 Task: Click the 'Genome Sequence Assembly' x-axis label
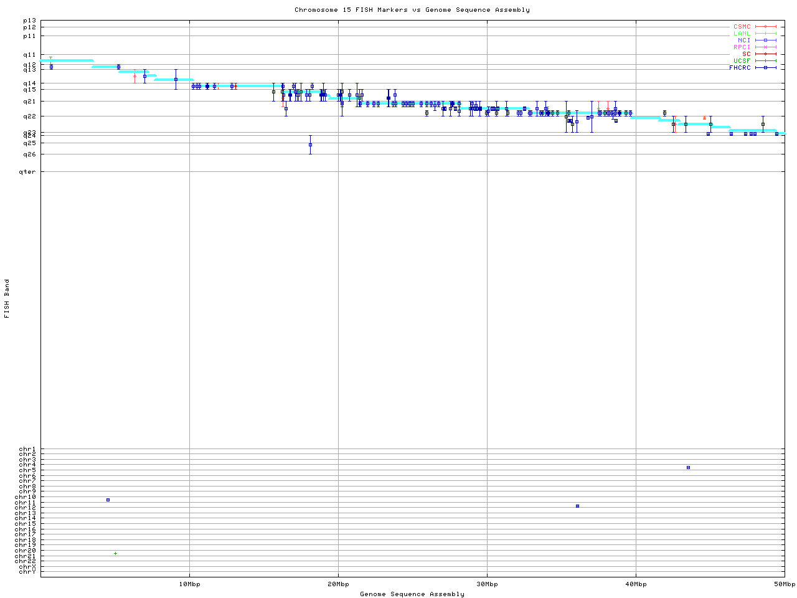click(x=412, y=594)
